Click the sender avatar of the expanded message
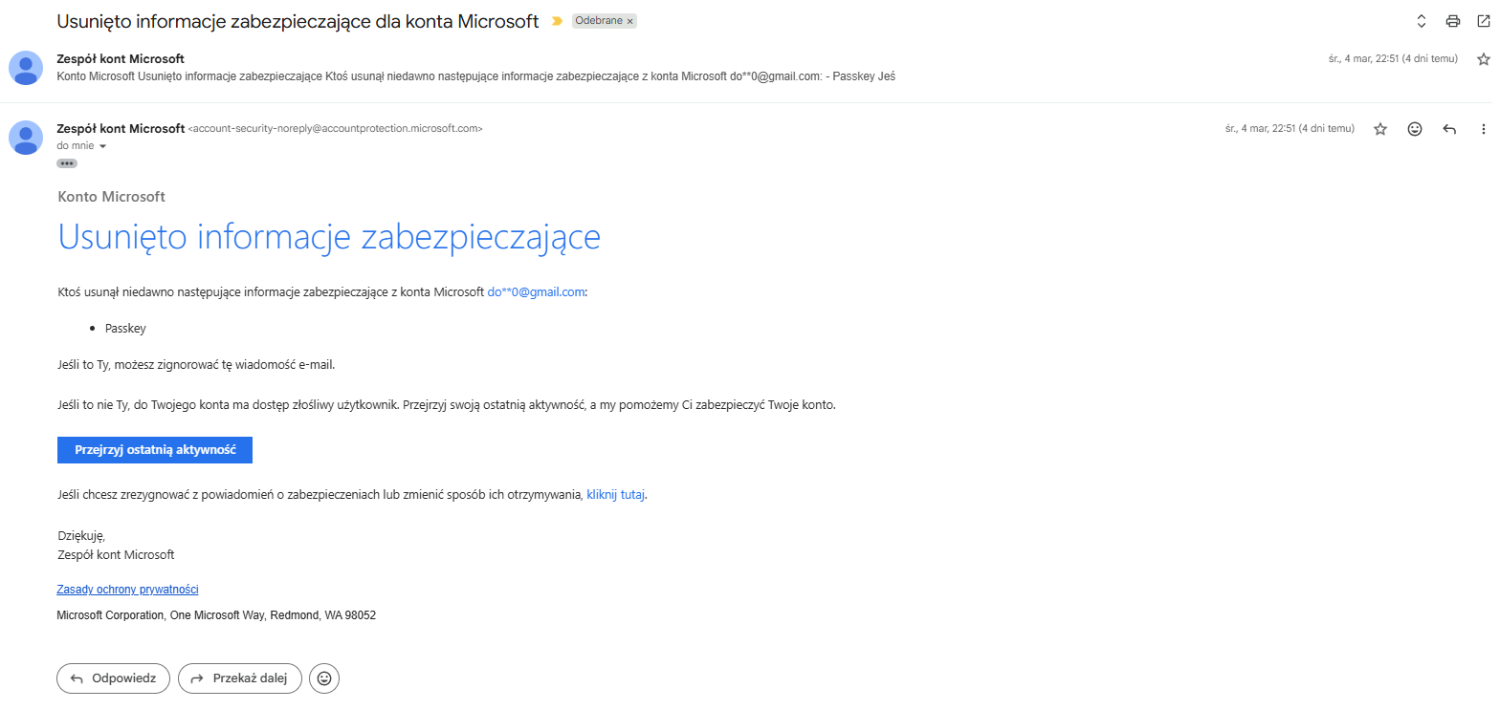The height and width of the screenshot is (710, 1500). tap(26, 138)
